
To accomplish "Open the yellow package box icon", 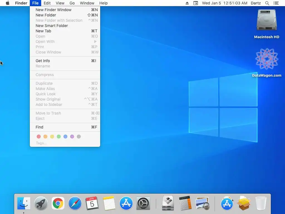I will [x=244, y=203].
